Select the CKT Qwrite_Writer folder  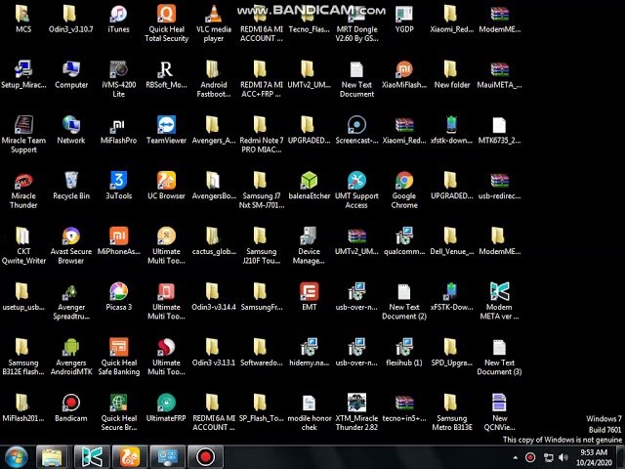coord(23,246)
